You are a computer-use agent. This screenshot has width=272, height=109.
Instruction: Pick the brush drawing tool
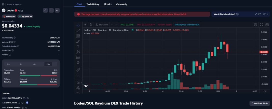pyautogui.click(x=78, y=41)
